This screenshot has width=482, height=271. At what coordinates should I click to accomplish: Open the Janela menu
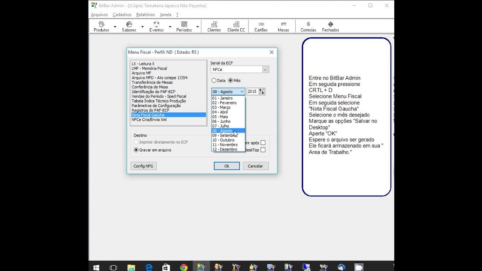point(165,15)
